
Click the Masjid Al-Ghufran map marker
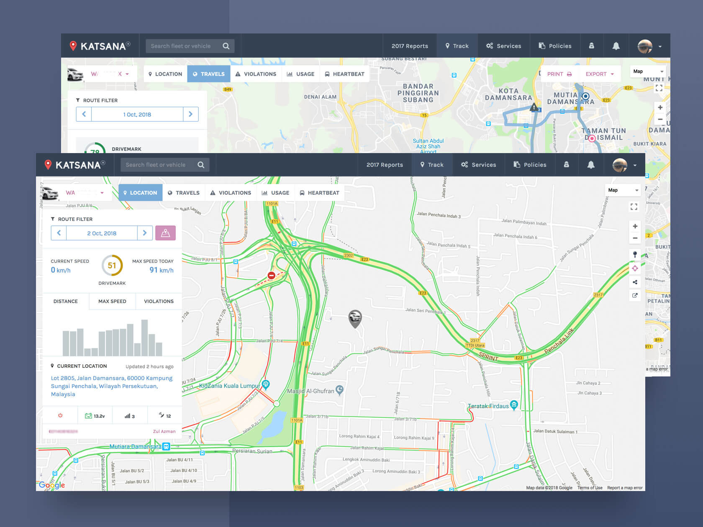339,390
